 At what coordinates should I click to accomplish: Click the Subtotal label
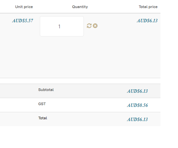(x=46, y=90)
